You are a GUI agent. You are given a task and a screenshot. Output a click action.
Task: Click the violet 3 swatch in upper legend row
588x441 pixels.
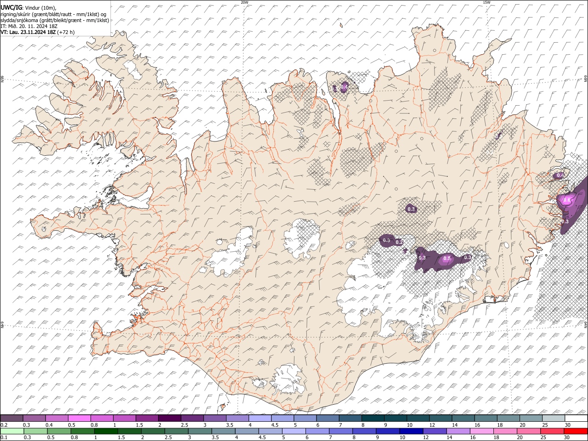click(x=215, y=418)
